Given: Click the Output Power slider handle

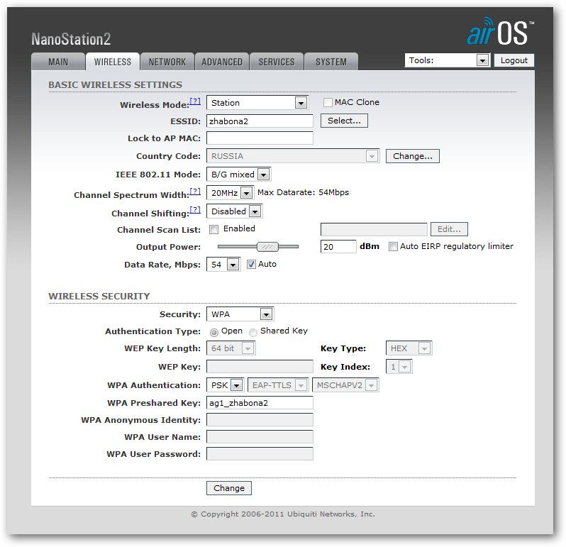Looking at the screenshot, I should 268,247.
